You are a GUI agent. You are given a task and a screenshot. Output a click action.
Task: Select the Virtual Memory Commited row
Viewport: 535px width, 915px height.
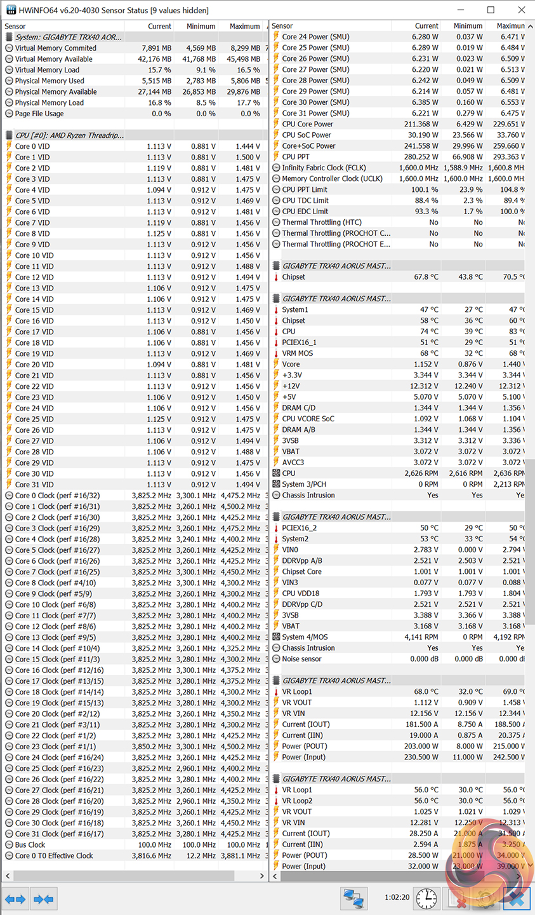point(135,48)
